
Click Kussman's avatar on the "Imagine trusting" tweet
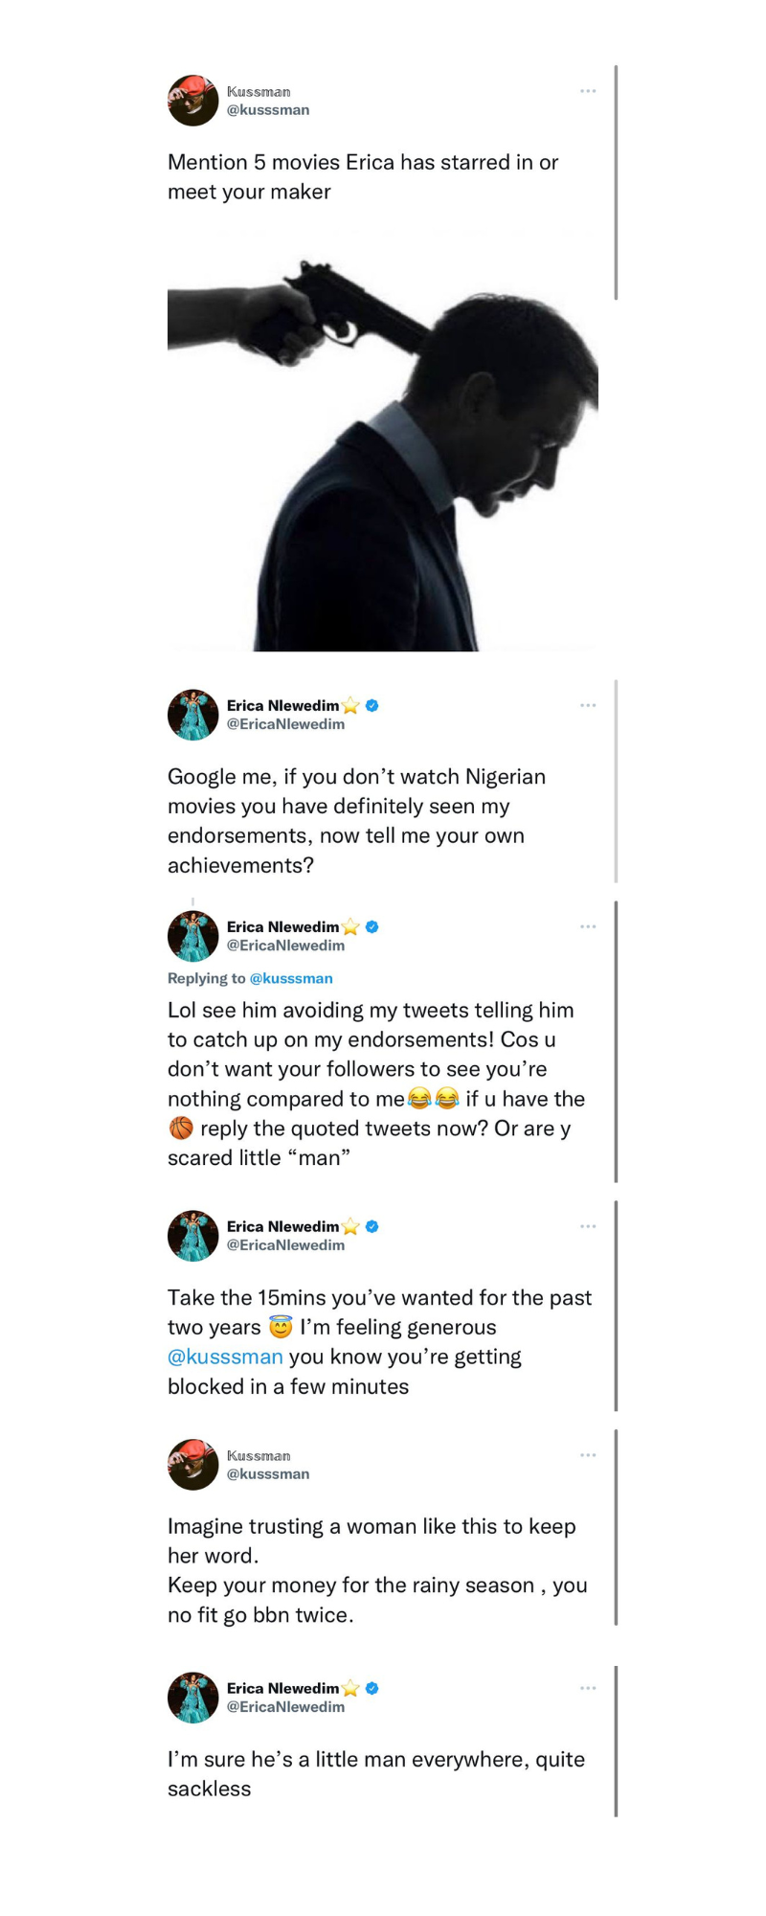click(192, 1465)
